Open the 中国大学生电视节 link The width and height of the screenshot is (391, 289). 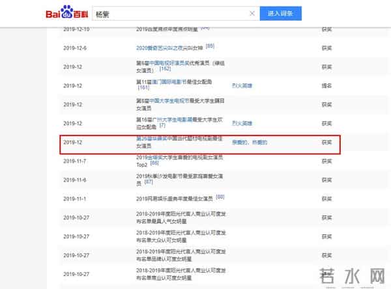tap(169, 101)
